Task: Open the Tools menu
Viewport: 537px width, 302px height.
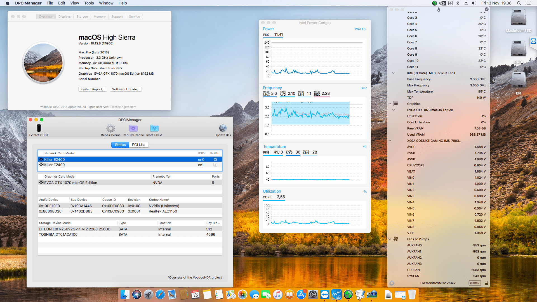Action: point(89,3)
